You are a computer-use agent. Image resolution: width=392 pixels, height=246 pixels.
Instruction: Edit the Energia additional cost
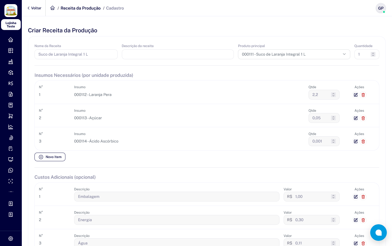tap(356, 220)
